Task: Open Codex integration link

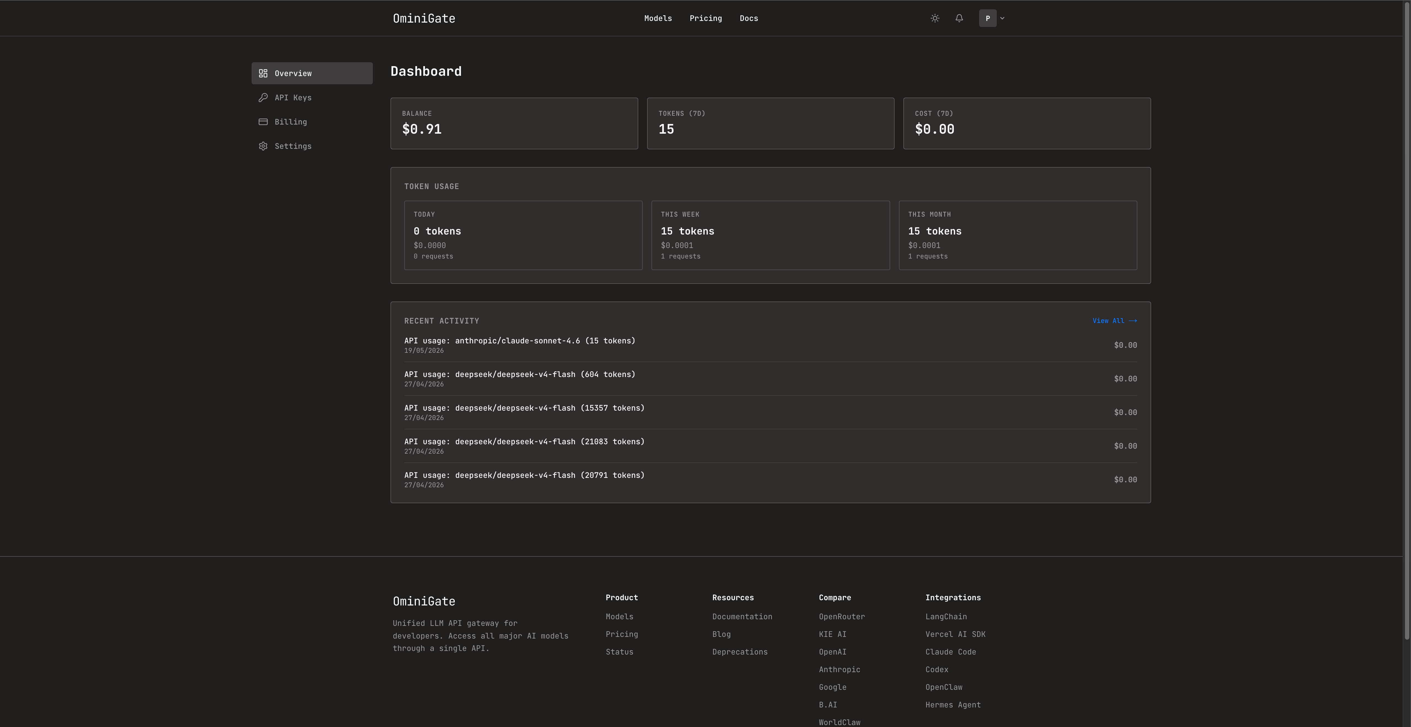Action: tap(937, 669)
